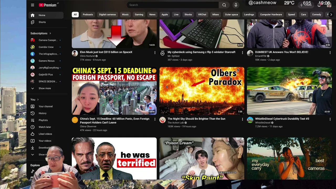336x189 pixels.
Task: Open Corridor Crew subscription in sidebar
Action: pyautogui.click(x=46, y=47)
